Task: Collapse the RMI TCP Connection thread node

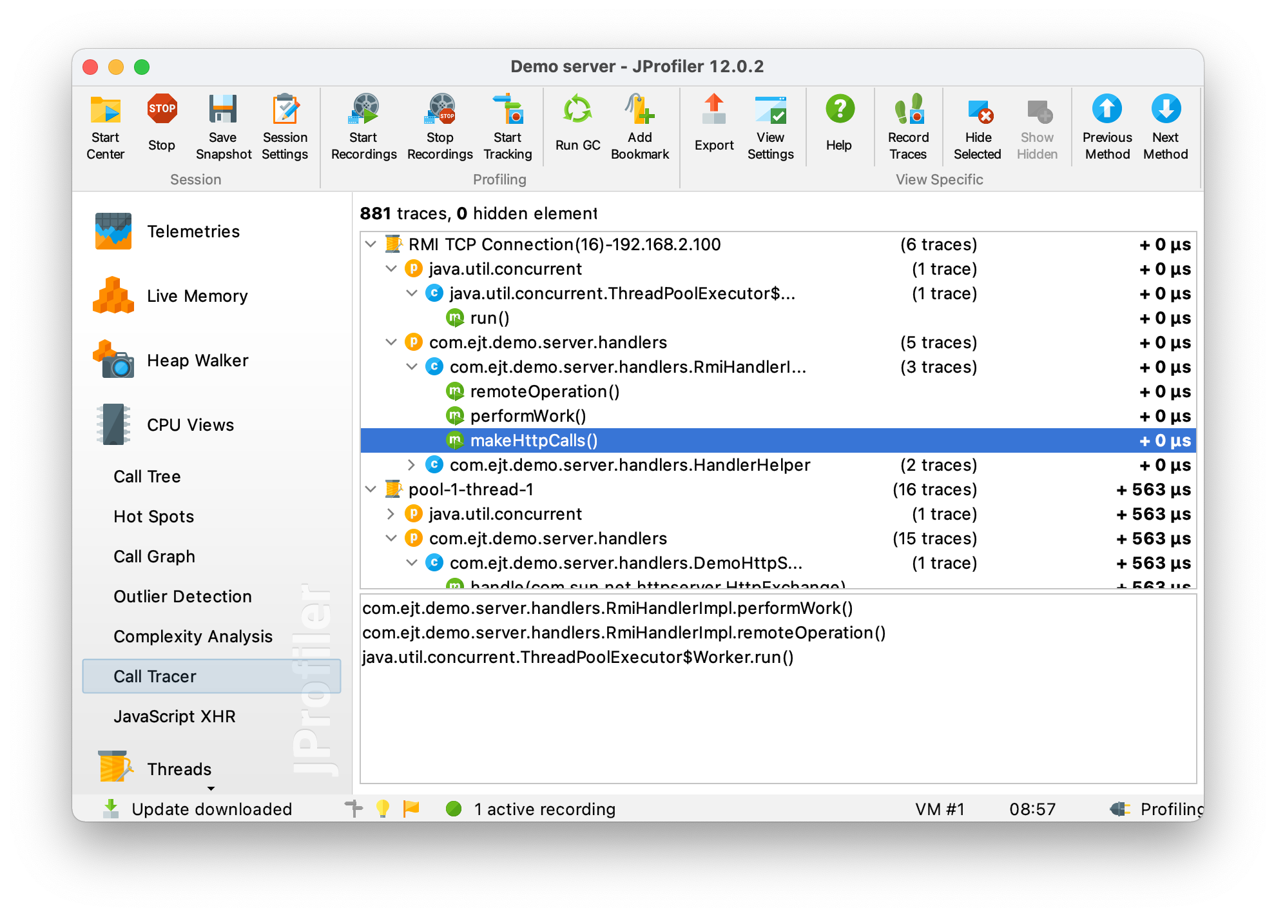Action: 371,244
